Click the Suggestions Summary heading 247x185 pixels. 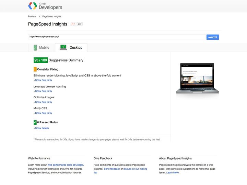pyautogui.click(x=66, y=60)
